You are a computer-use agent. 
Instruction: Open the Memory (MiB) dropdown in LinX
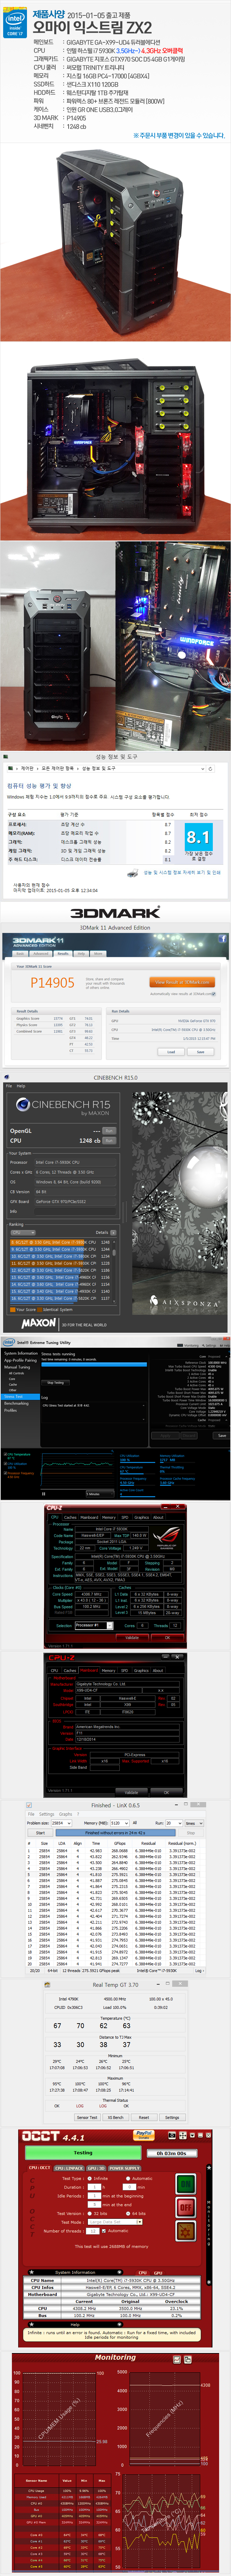(x=120, y=1823)
